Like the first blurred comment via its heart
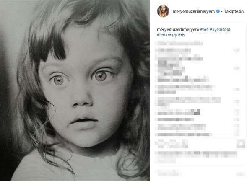 [x=237, y=50]
